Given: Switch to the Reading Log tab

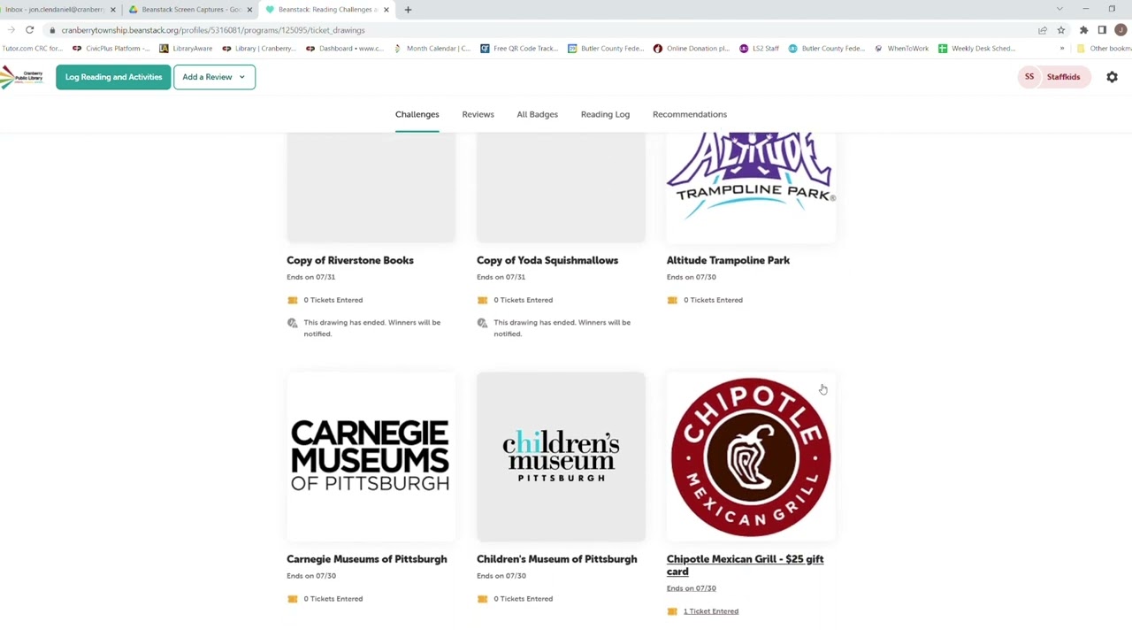Looking at the screenshot, I should tap(605, 114).
